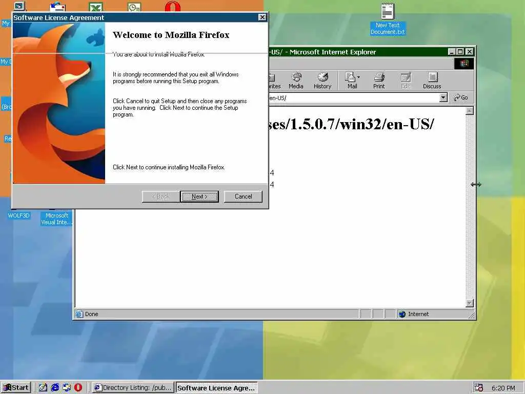525x394 pixels.
Task: Select the Microsoft Visual Inte... desktop shortcut label
Action: pos(56,219)
